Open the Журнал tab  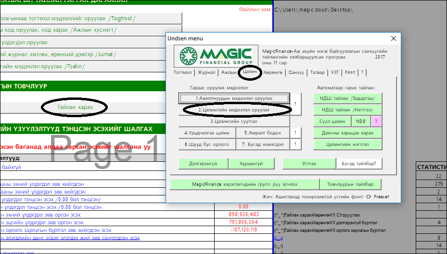coord(206,73)
